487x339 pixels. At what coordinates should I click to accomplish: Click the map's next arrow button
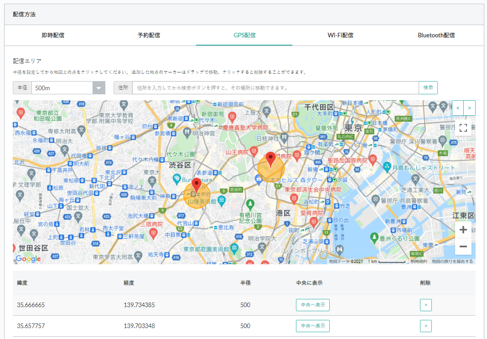tap(469, 108)
